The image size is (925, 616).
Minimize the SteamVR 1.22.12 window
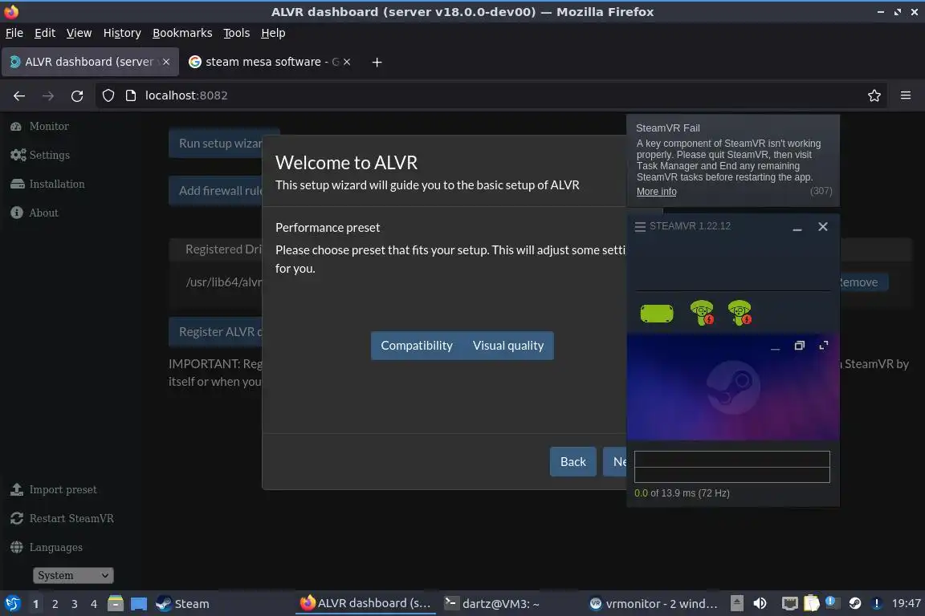click(x=797, y=227)
